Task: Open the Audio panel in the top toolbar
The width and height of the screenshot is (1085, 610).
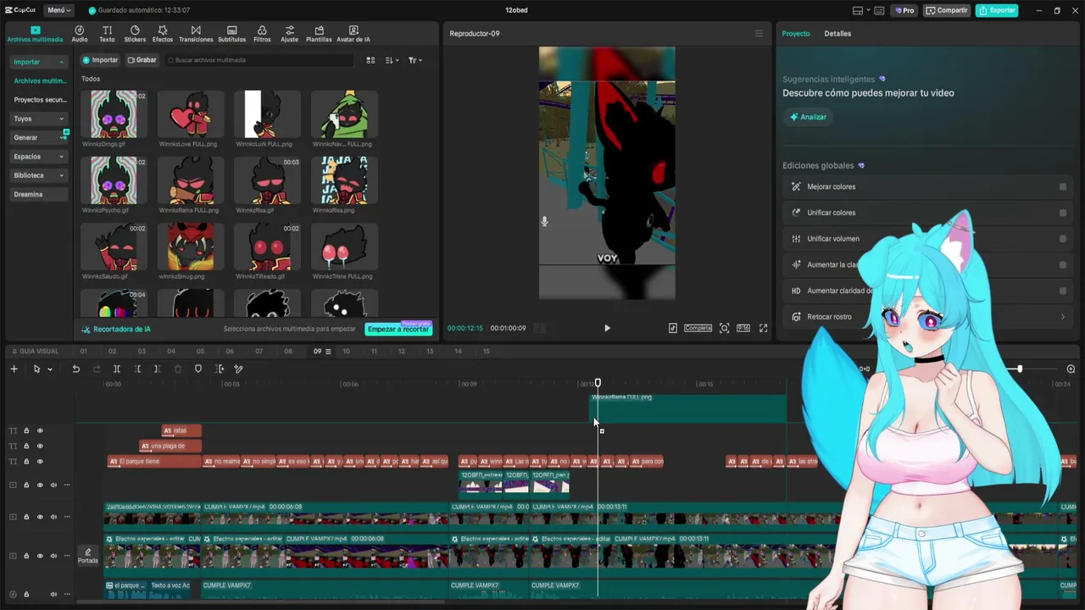Action: pos(80,34)
